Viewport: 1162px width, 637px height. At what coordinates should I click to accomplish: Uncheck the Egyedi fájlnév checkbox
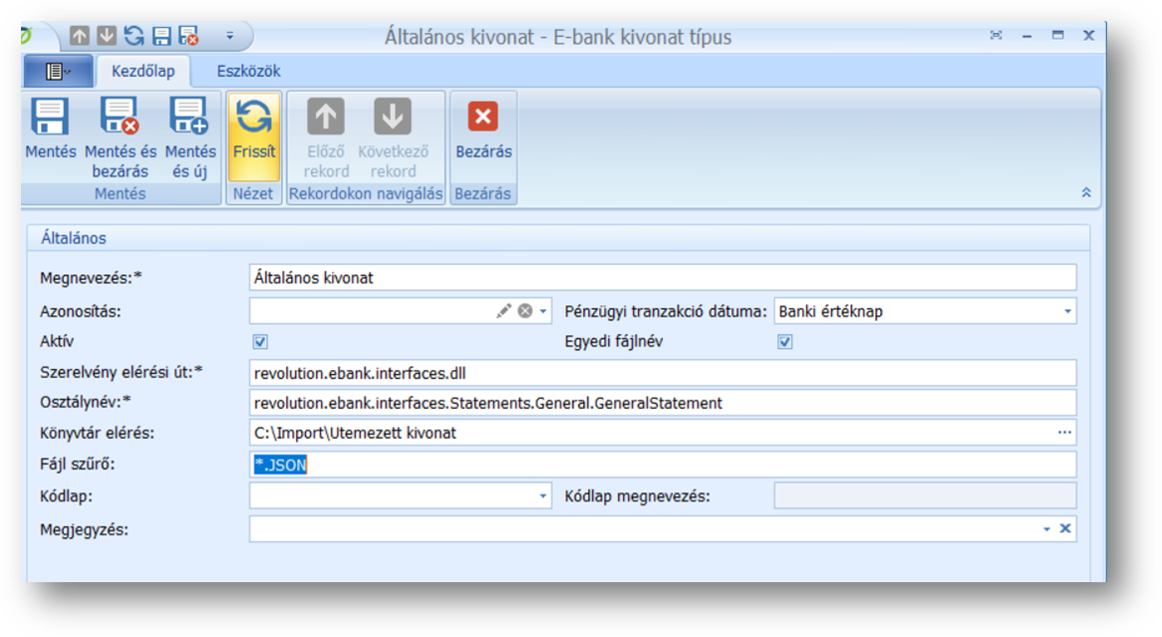click(785, 342)
